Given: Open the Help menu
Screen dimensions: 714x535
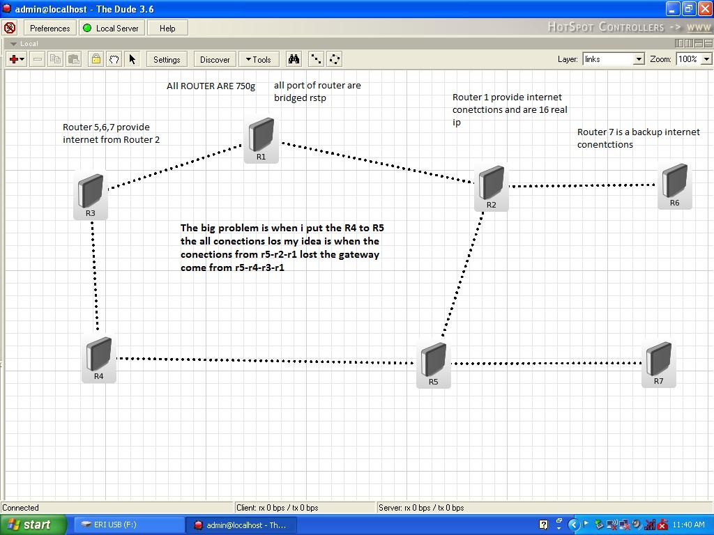Looking at the screenshot, I should pyautogui.click(x=167, y=28).
